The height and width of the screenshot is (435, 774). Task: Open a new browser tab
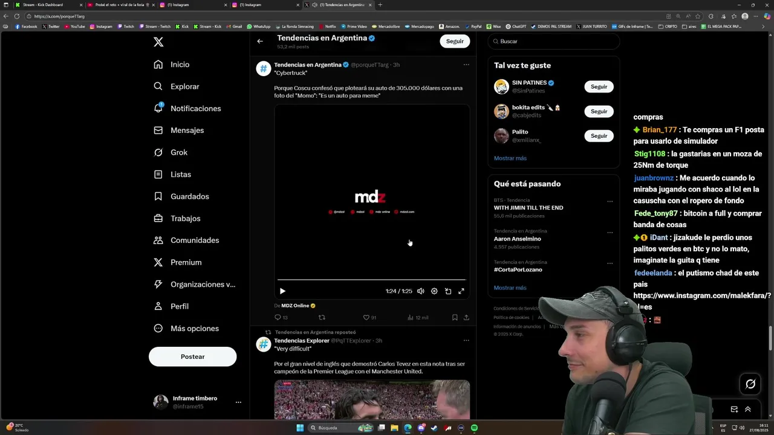click(380, 5)
